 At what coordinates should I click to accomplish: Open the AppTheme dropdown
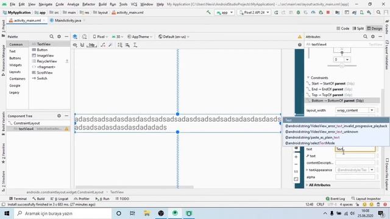(140, 36)
